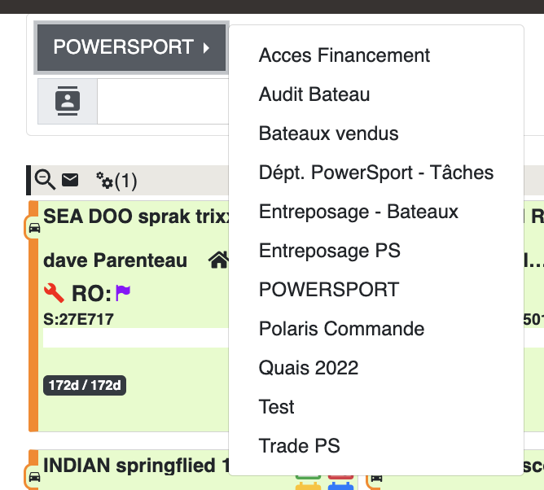The height and width of the screenshot is (490, 544).
Task: Choose Audit Bateau menu entry
Action: click(x=314, y=94)
